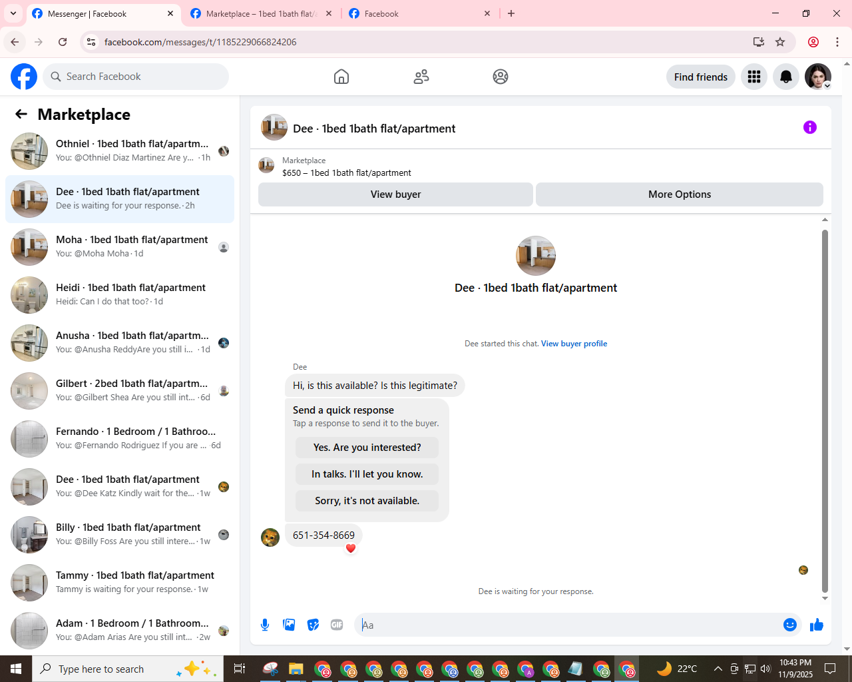Go back to previous page in browser
Image resolution: width=852 pixels, height=682 pixels.
[x=15, y=42]
